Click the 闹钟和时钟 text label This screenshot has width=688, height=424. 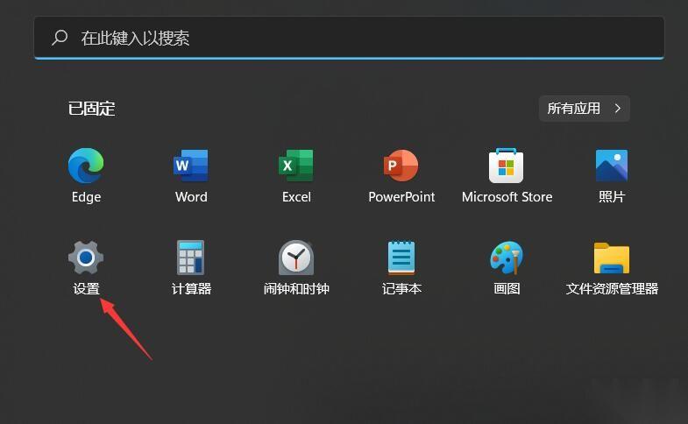(296, 289)
